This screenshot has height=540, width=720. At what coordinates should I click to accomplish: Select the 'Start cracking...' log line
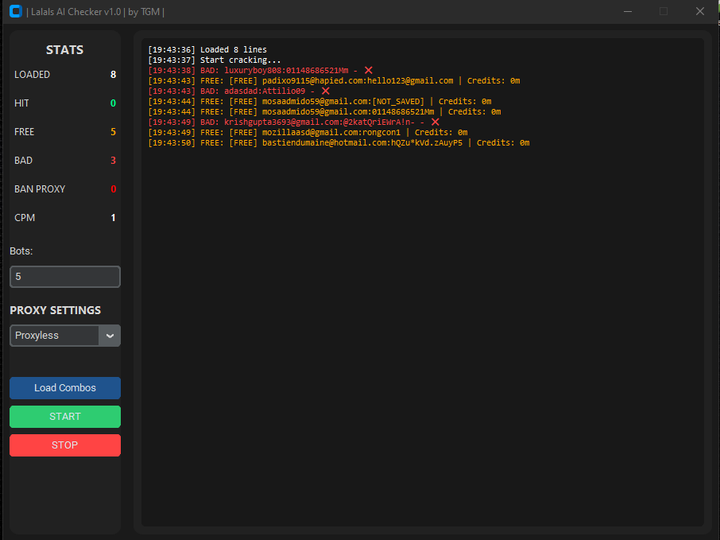point(214,60)
